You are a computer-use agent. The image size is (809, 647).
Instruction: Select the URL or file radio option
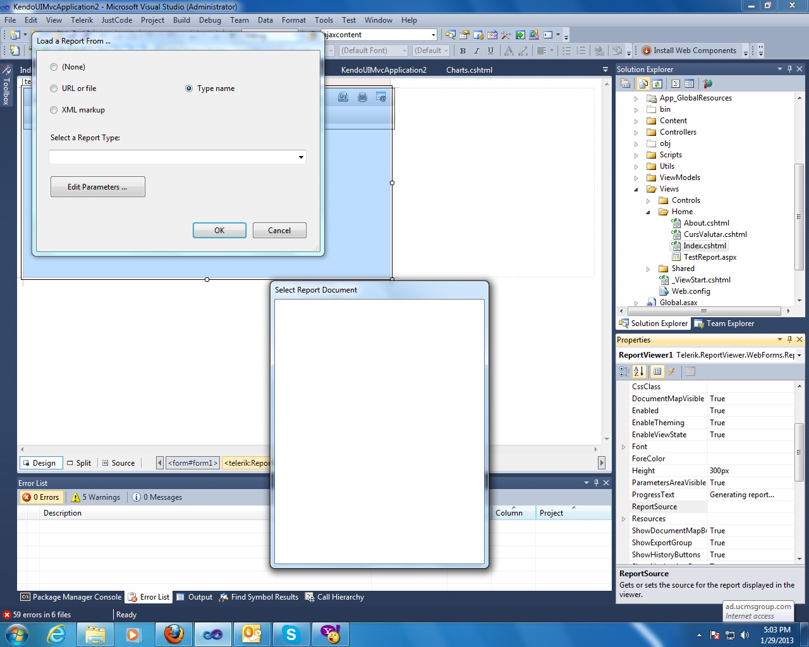point(54,88)
